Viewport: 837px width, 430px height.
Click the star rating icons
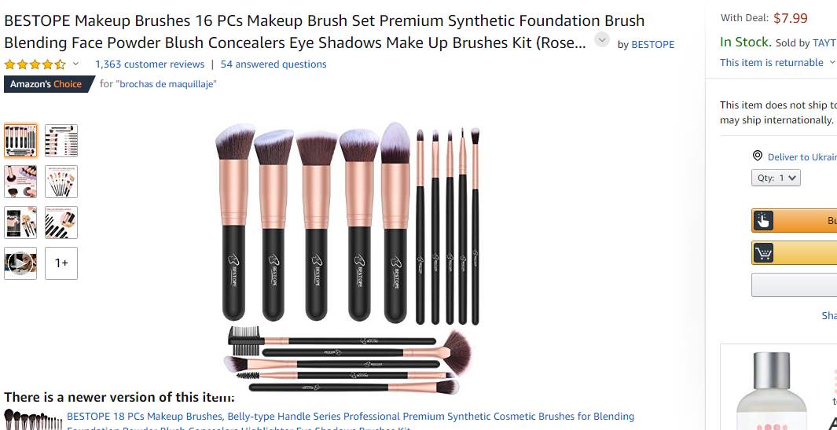tap(35, 64)
